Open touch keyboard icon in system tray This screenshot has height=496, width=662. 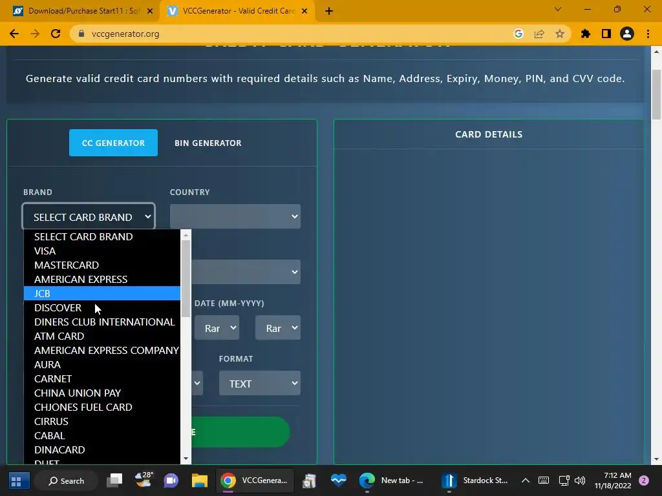click(x=544, y=480)
